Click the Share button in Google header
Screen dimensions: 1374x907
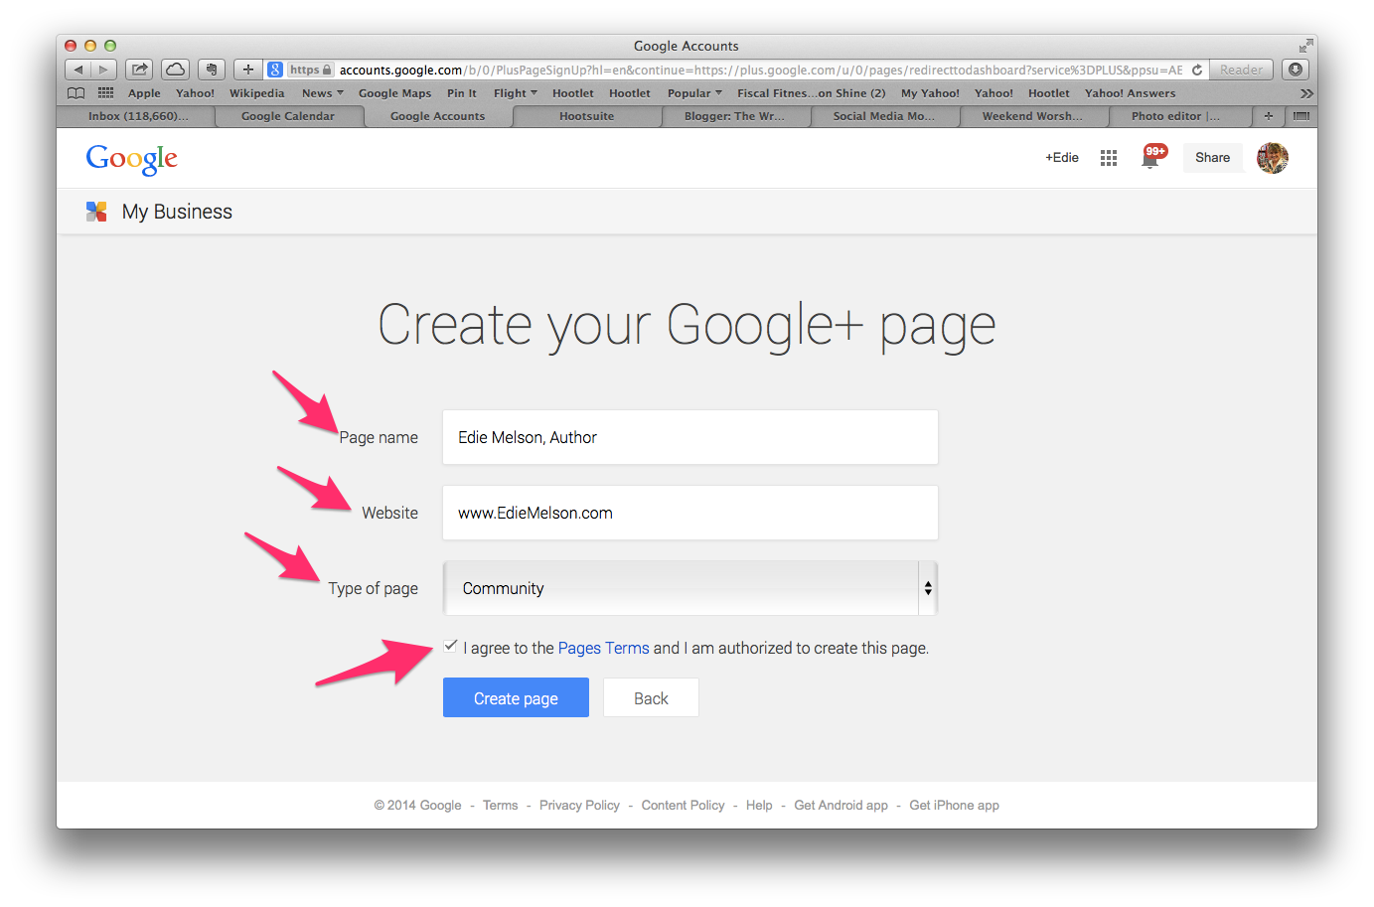point(1212,157)
